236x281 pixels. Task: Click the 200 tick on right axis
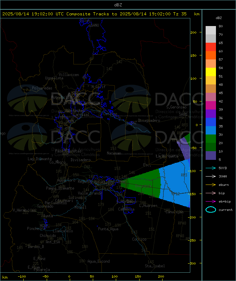pyautogui.click(x=193, y=32)
